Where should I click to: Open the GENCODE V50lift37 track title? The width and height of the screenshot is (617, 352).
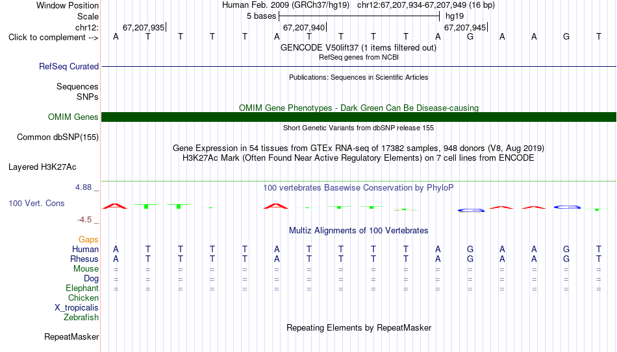coord(359,47)
